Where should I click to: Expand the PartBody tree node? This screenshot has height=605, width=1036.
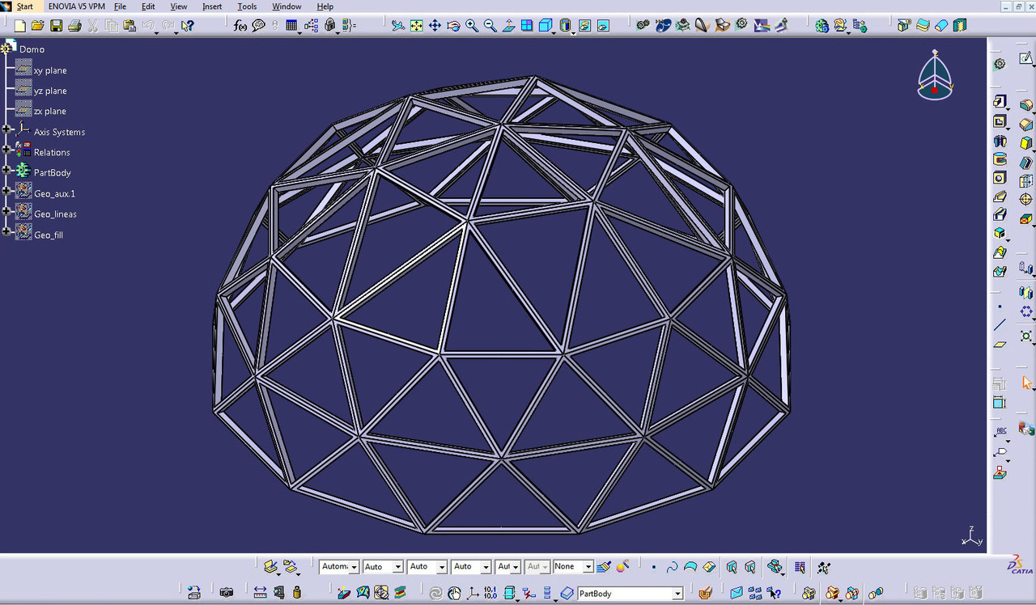6,171
